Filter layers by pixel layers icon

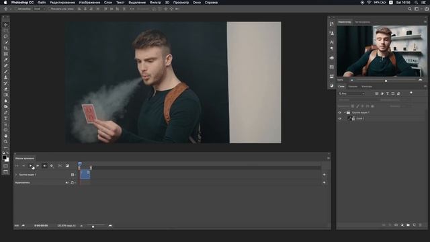tap(377, 93)
